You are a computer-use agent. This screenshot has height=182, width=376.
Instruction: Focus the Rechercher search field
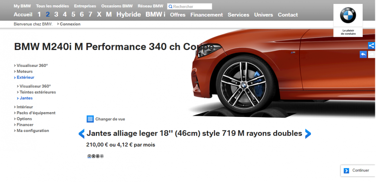tap(190, 6)
